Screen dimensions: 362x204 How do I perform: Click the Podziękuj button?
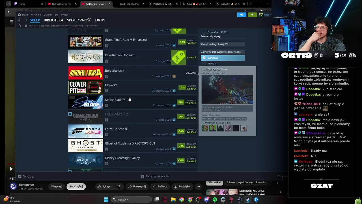pos(182,186)
